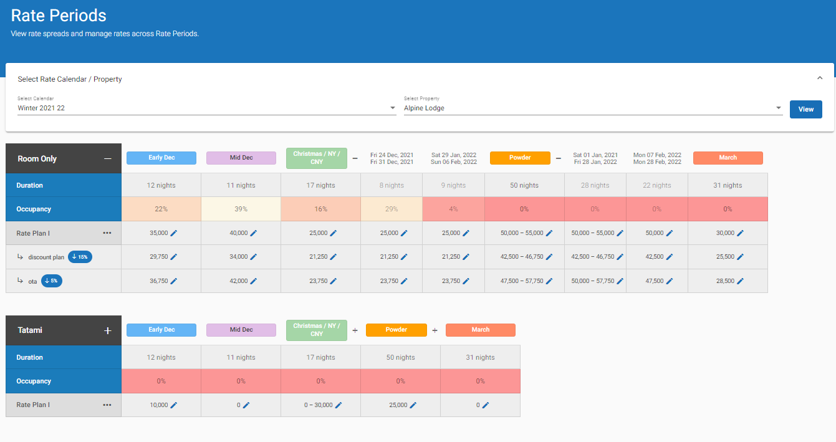The width and height of the screenshot is (836, 442).
Task: Collapse Christmas / NY / CNY sub-periods in Room Only
Action: 355,158
